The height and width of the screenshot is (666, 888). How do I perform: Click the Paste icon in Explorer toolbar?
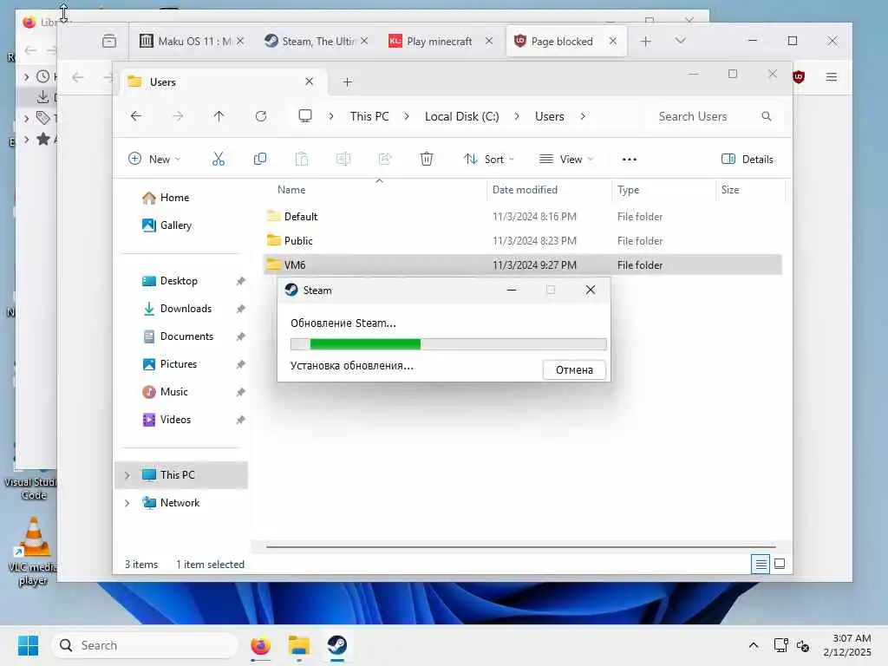click(x=302, y=160)
